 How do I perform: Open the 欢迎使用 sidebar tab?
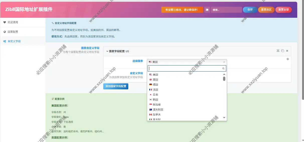pyautogui.click(x=13, y=22)
